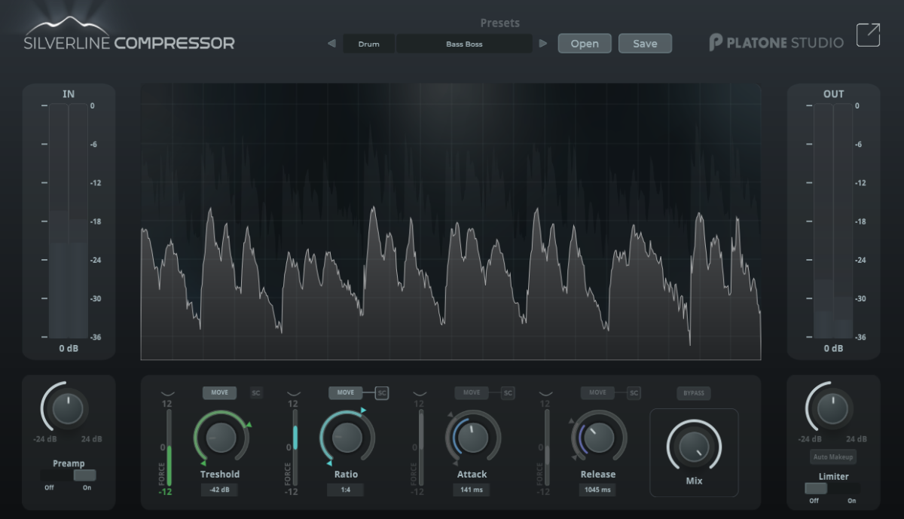Image resolution: width=904 pixels, height=519 pixels.
Task: Click the Ratio knob
Action: click(x=347, y=438)
